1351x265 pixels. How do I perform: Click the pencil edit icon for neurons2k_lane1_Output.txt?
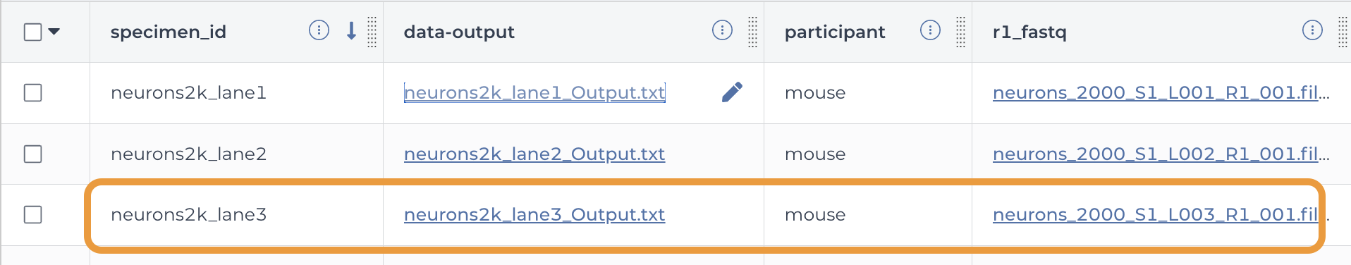point(732,92)
